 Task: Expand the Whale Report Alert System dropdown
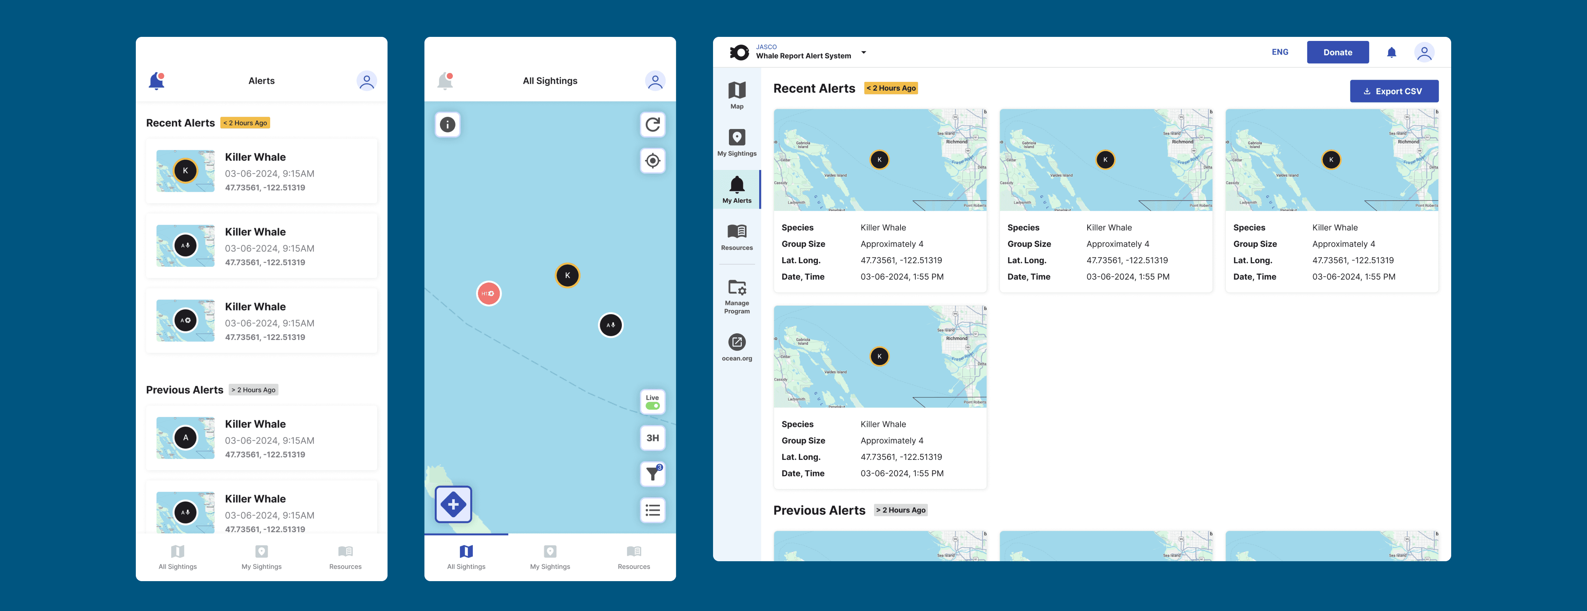pos(864,52)
